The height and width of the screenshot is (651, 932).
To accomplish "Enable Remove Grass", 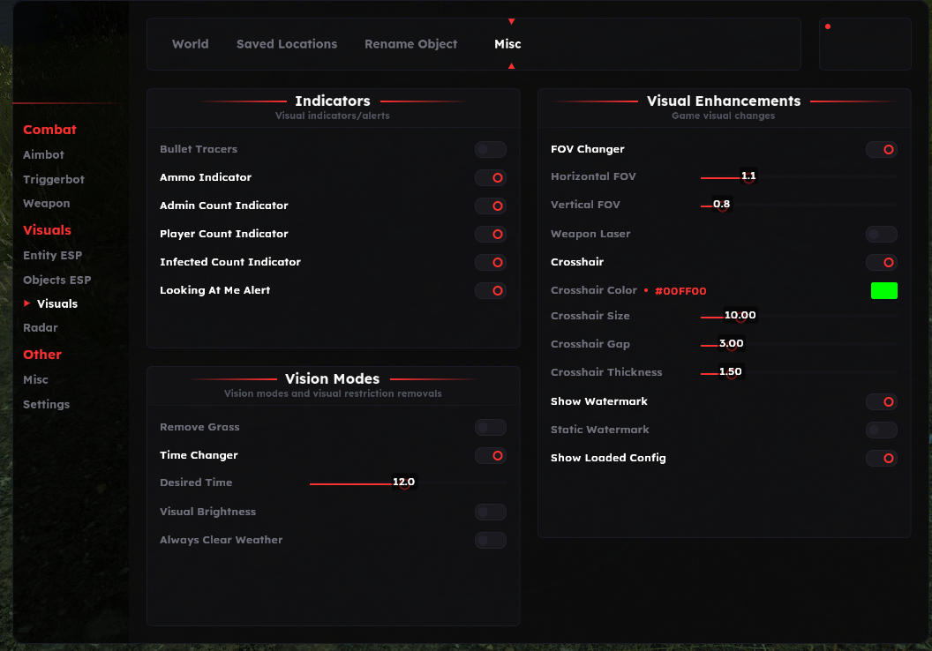I will [x=491, y=427].
